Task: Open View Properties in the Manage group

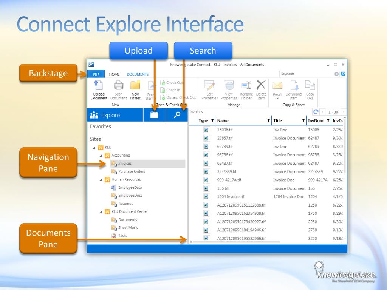Action: [x=229, y=90]
